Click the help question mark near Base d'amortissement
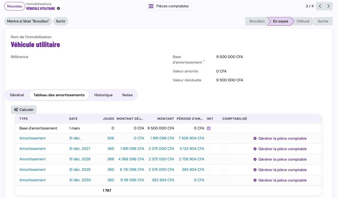 [x=204, y=61]
